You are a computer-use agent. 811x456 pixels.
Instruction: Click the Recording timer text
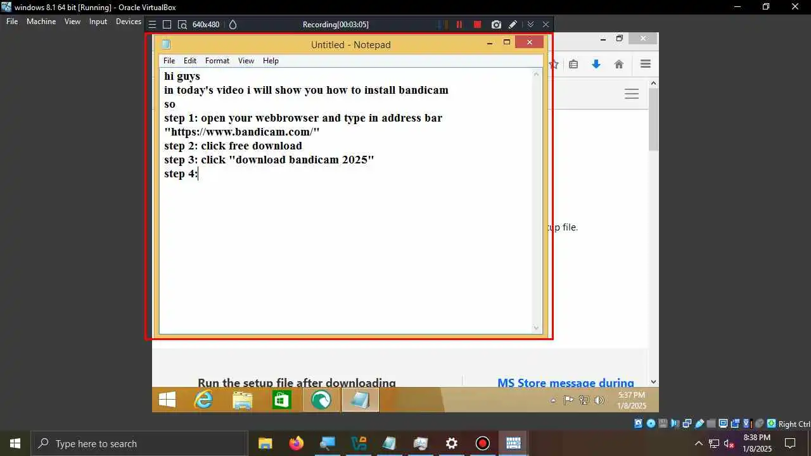[x=336, y=25]
